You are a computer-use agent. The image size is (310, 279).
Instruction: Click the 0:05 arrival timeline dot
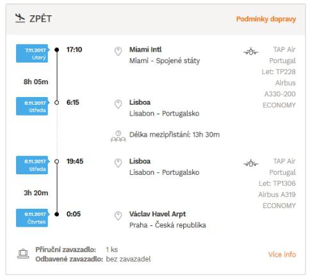56,214
